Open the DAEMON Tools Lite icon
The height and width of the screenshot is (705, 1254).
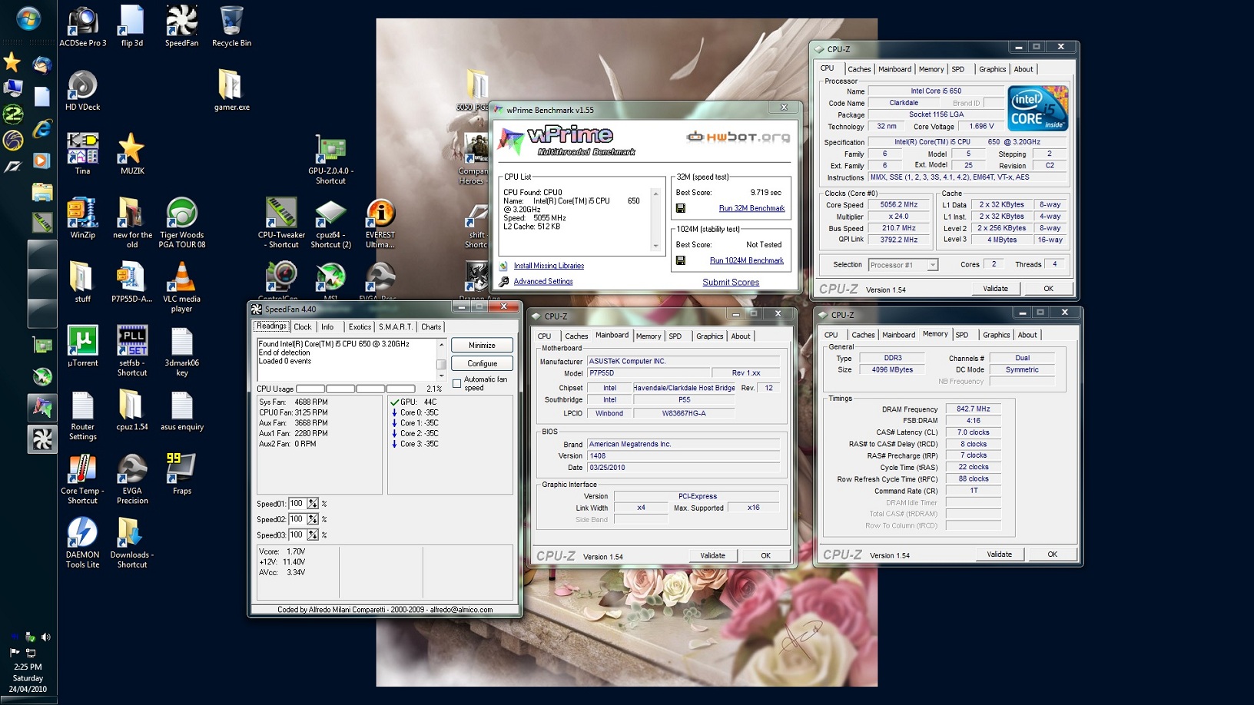click(82, 532)
